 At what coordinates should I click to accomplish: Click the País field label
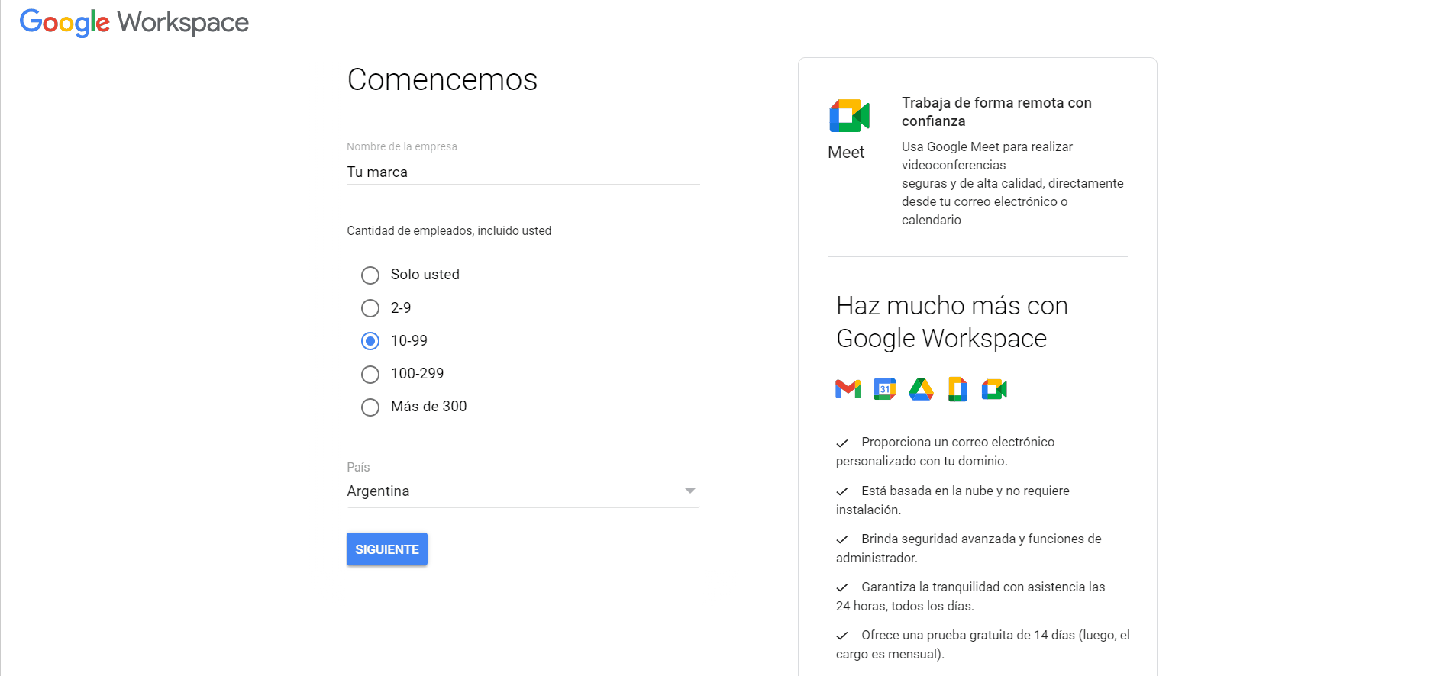(358, 467)
